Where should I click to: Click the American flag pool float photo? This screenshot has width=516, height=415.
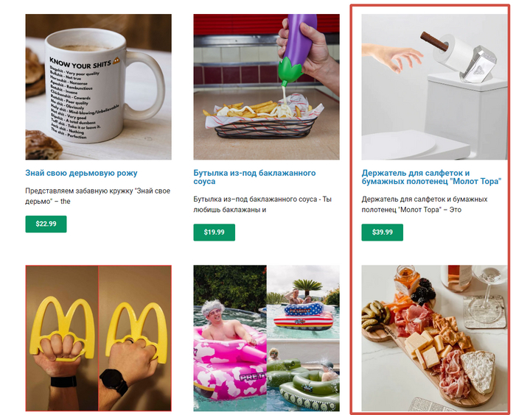click(x=303, y=302)
